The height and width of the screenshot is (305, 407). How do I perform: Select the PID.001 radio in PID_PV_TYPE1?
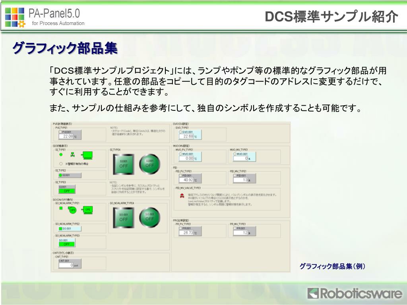point(181,176)
